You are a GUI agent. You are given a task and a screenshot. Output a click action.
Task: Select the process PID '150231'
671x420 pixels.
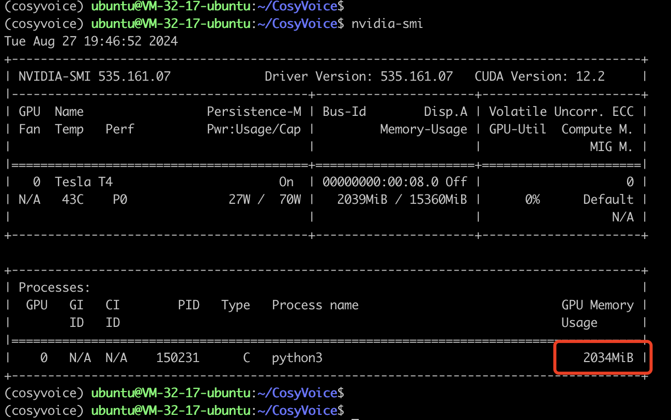click(x=177, y=358)
